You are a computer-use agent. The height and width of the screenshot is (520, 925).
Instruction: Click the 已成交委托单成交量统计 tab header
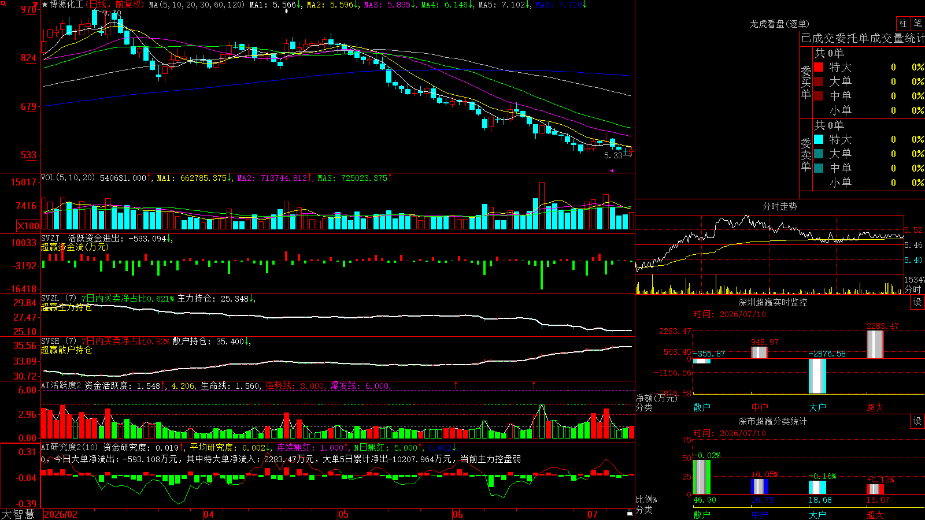[863, 38]
